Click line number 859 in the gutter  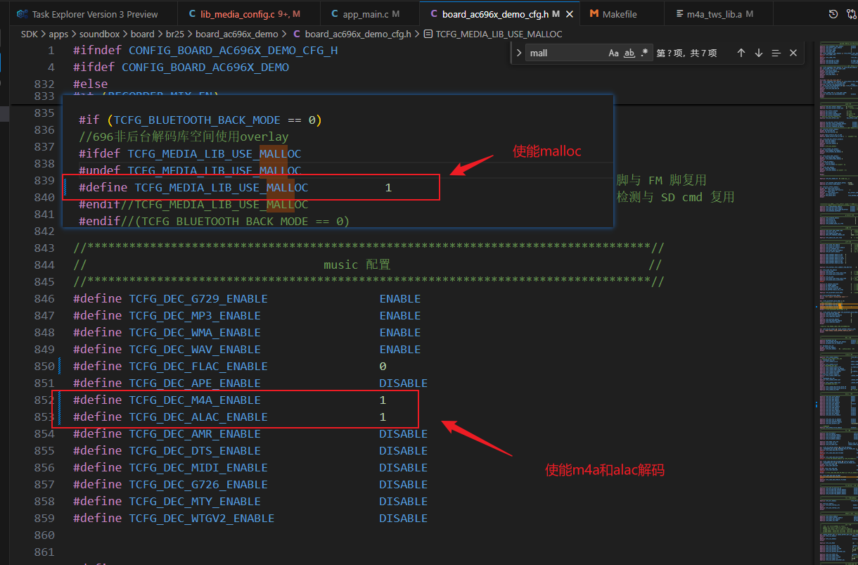(44, 518)
